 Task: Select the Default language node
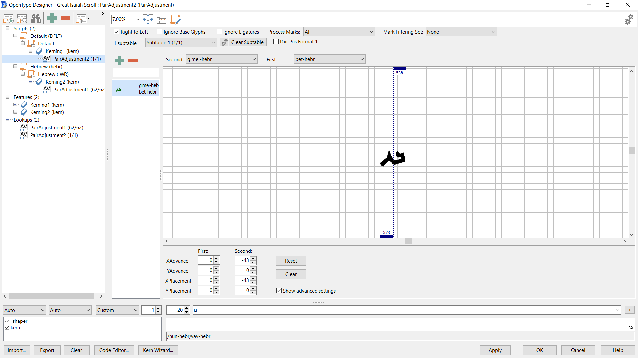tap(46, 43)
